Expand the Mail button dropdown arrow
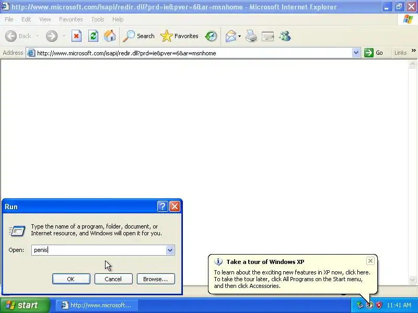 [239, 36]
